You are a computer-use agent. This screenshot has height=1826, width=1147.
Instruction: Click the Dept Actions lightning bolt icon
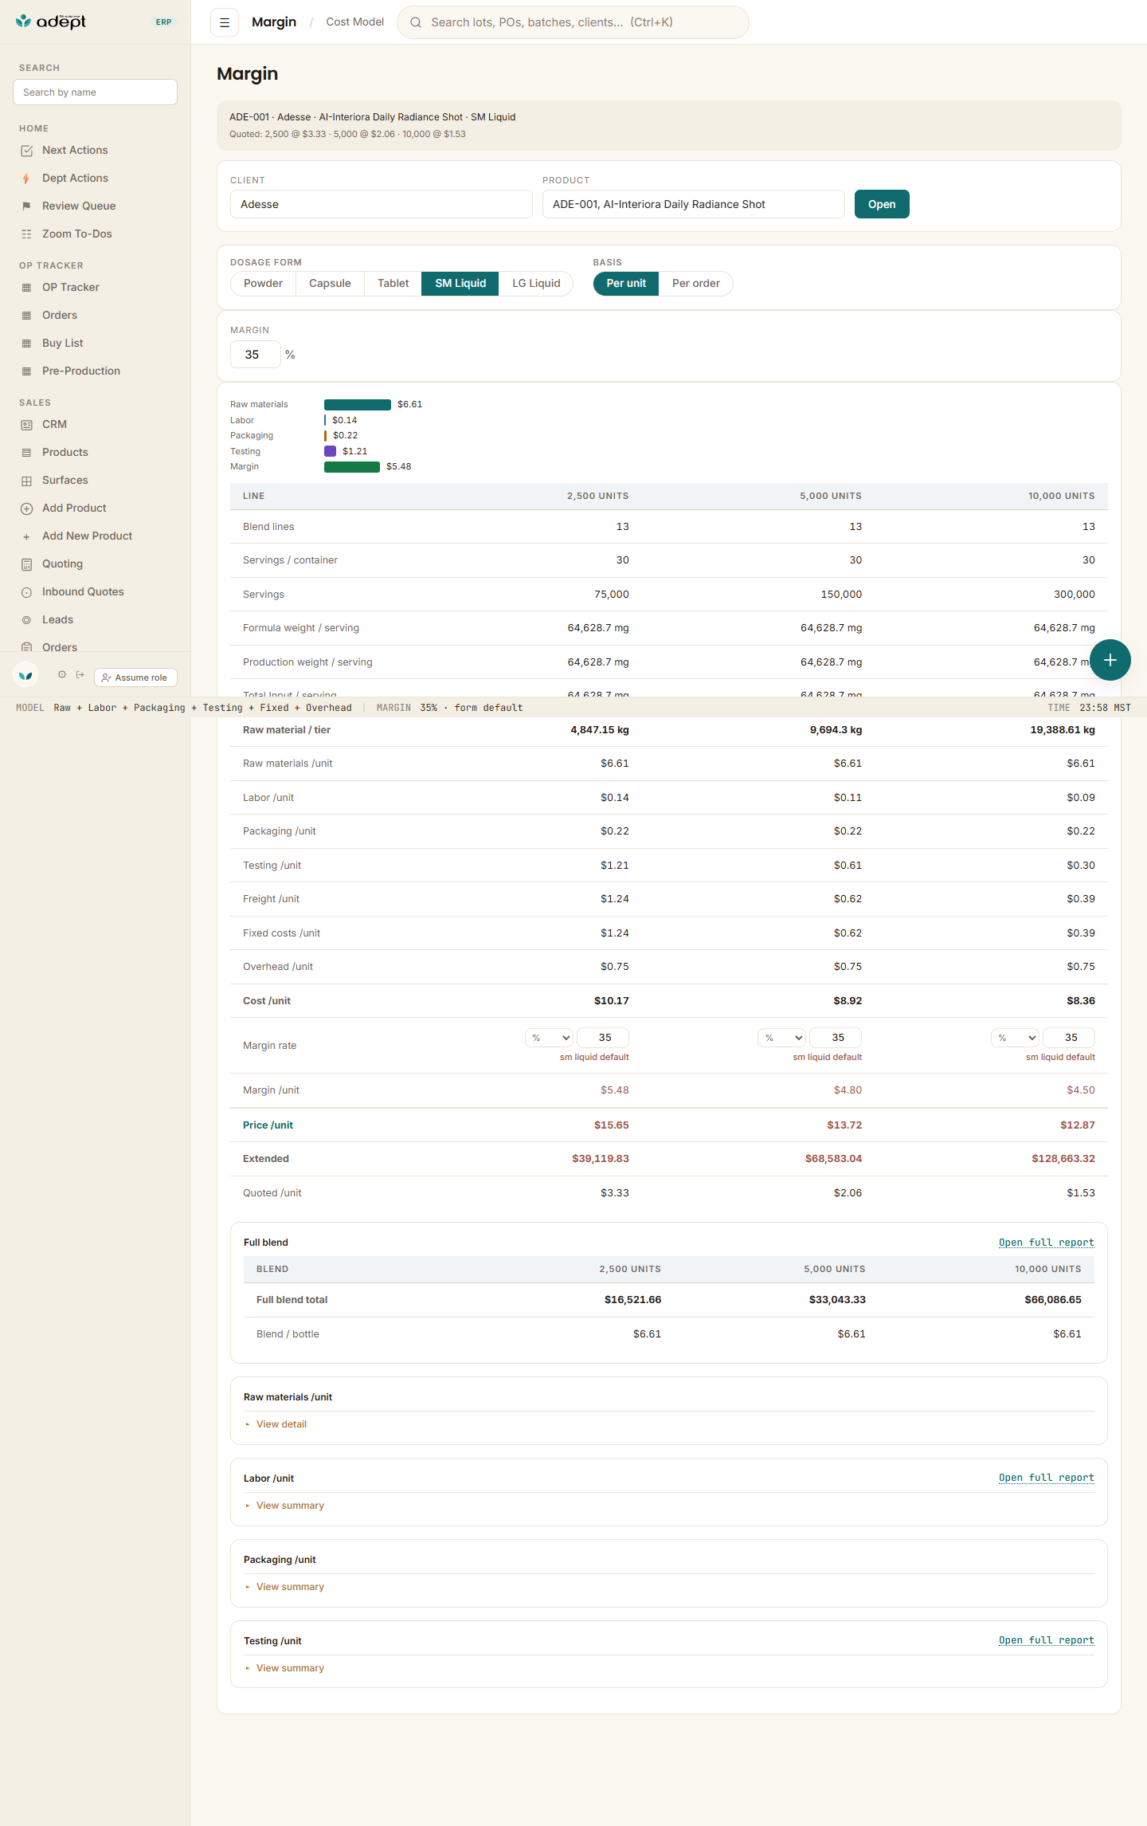point(26,179)
